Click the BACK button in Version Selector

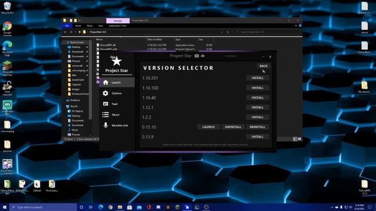point(264,66)
